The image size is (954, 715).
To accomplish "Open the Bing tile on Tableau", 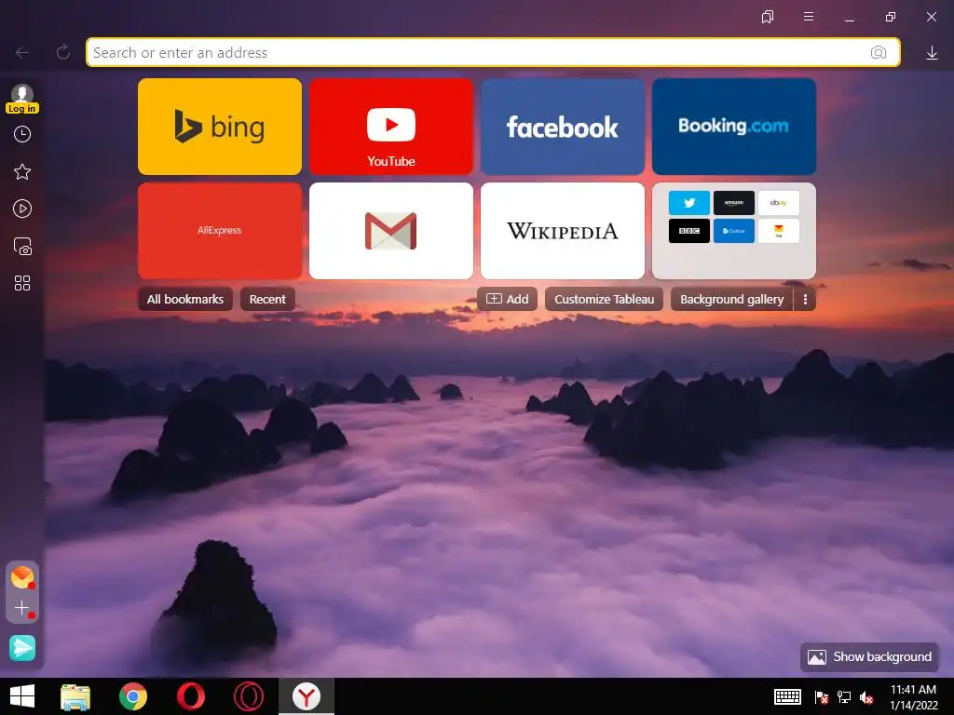I will 220,127.
